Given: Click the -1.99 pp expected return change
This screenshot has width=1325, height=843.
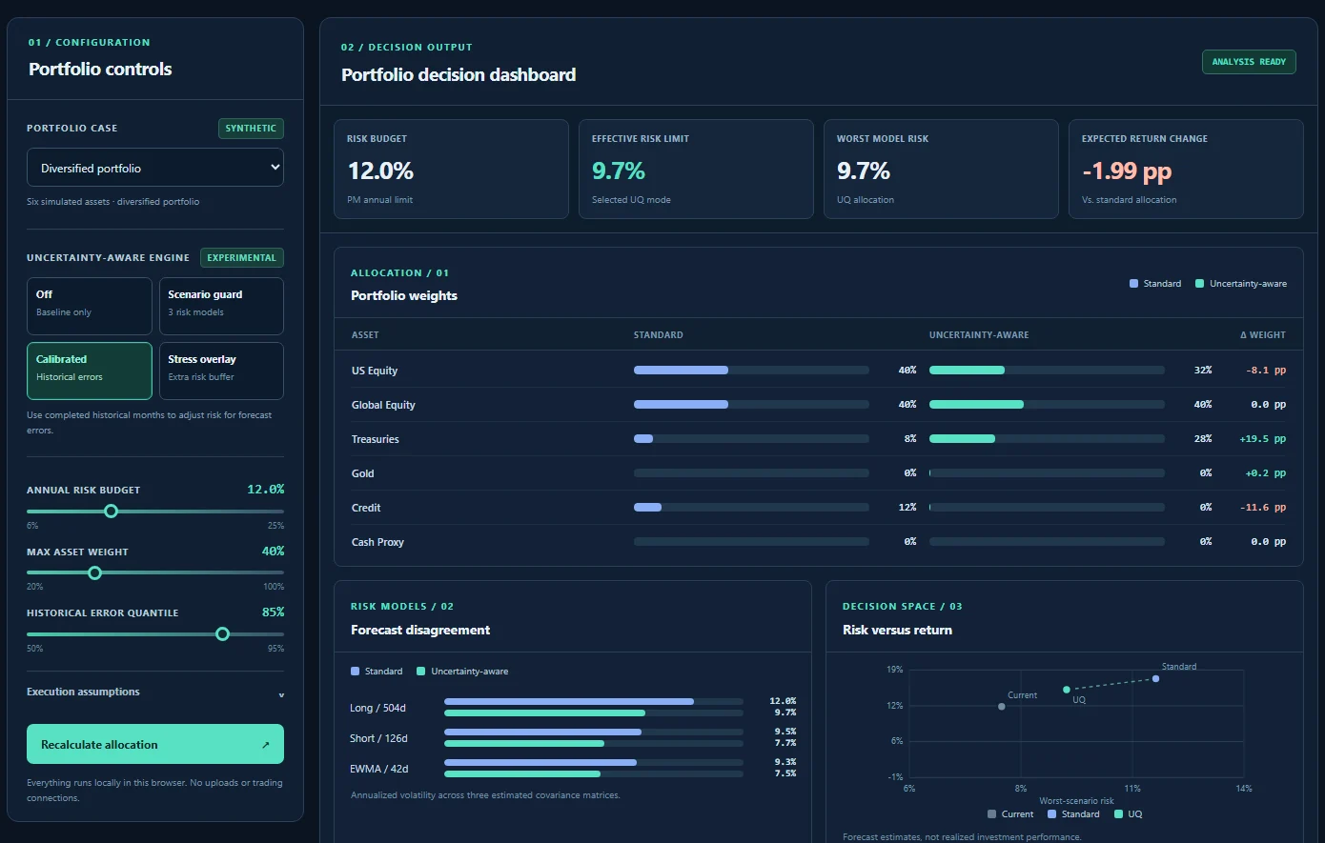Looking at the screenshot, I should [1127, 171].
